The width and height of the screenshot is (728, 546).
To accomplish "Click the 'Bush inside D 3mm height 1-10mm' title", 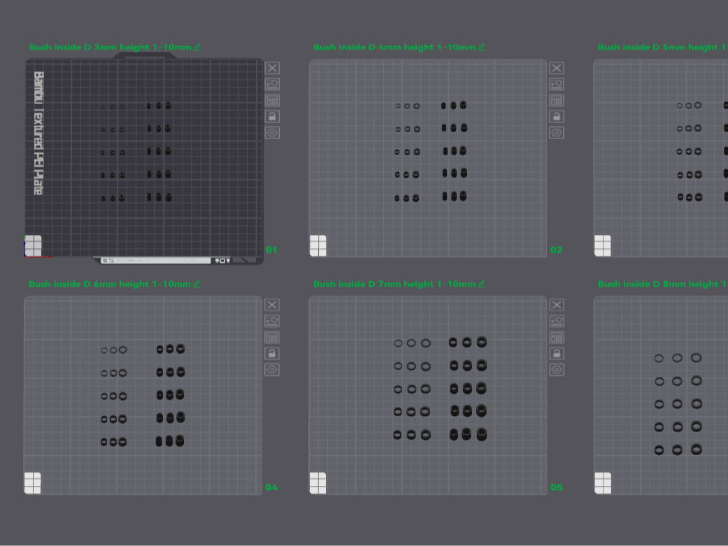I will 110,48.
